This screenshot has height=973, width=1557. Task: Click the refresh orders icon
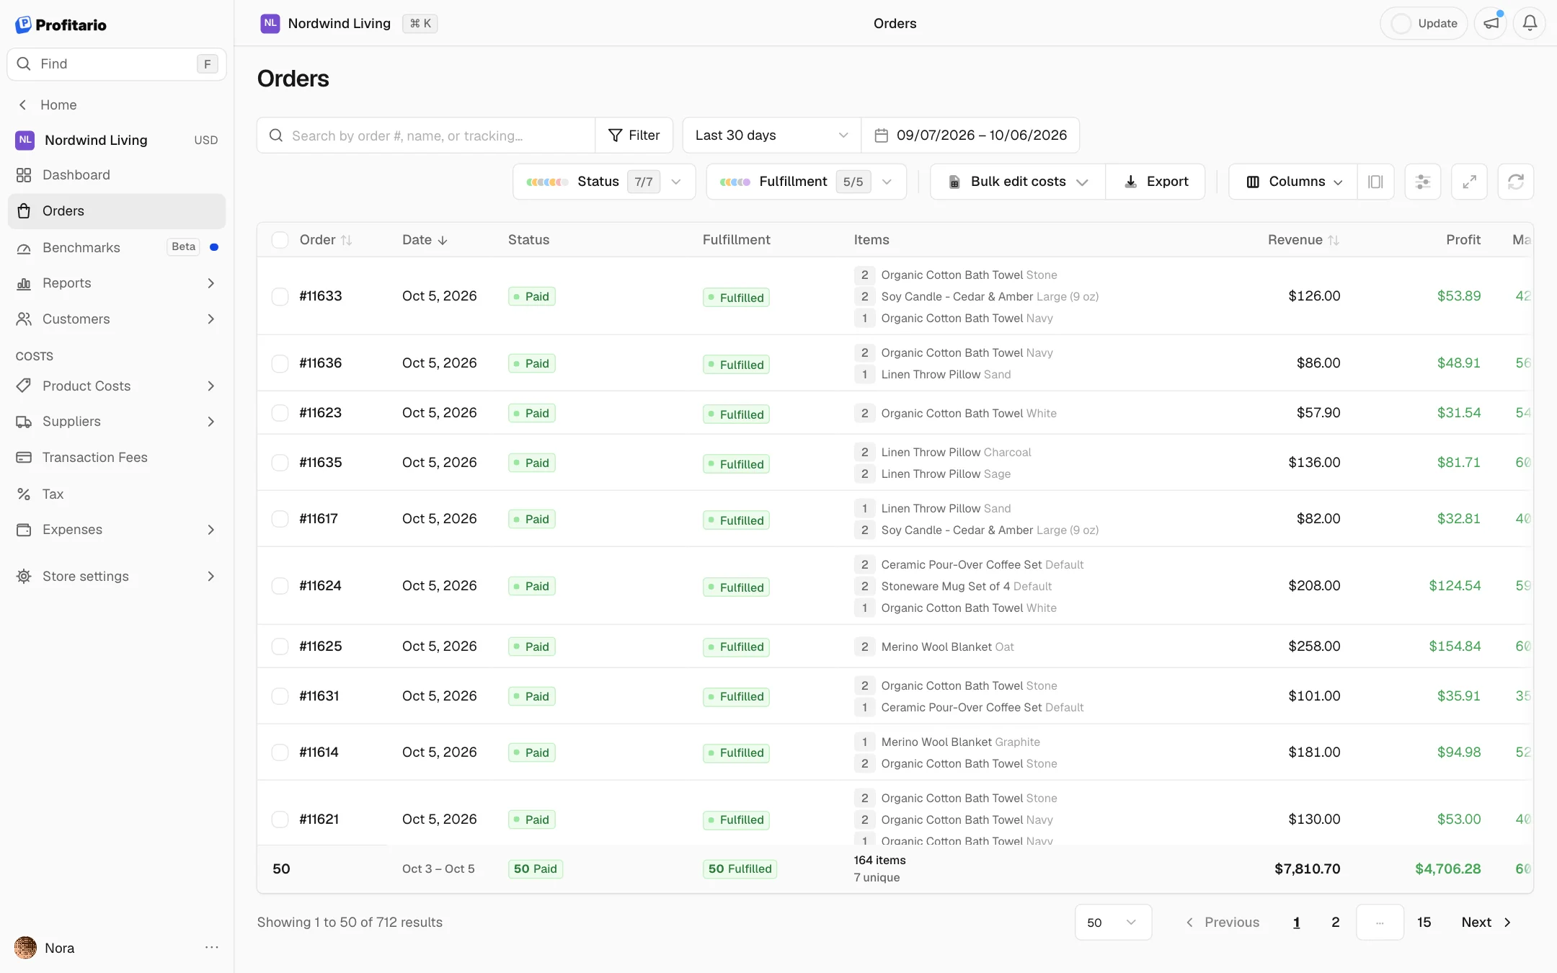coord(1515,182)
